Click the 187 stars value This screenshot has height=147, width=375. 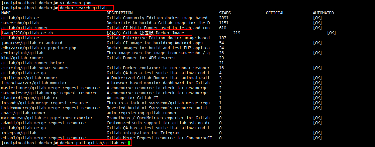coord(222,38)
